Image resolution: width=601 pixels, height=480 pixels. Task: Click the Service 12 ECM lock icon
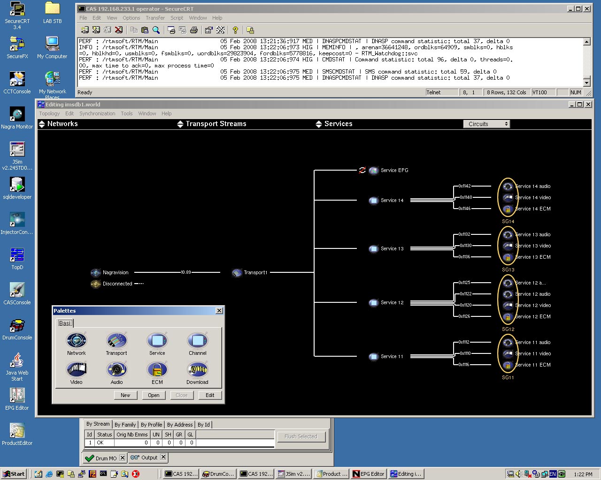(x=508, y=317)
